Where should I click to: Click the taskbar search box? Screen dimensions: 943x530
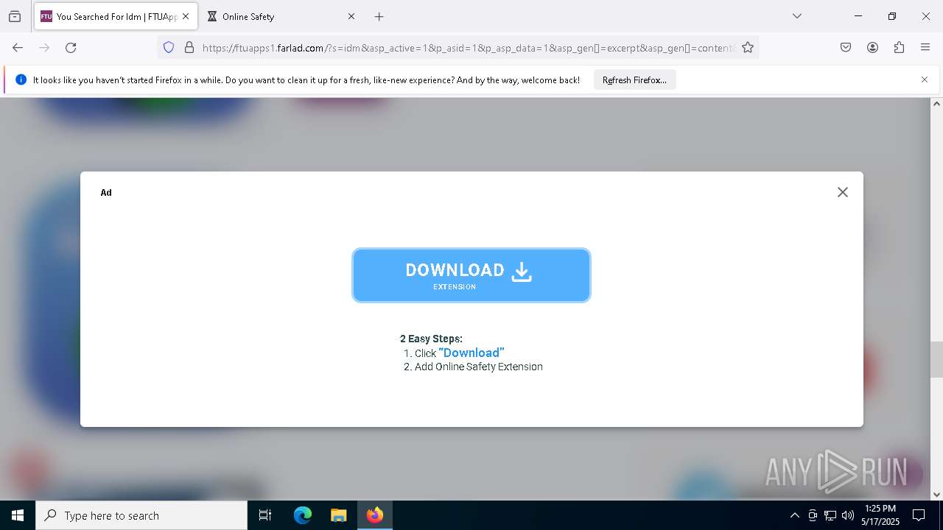click(141, 515)
